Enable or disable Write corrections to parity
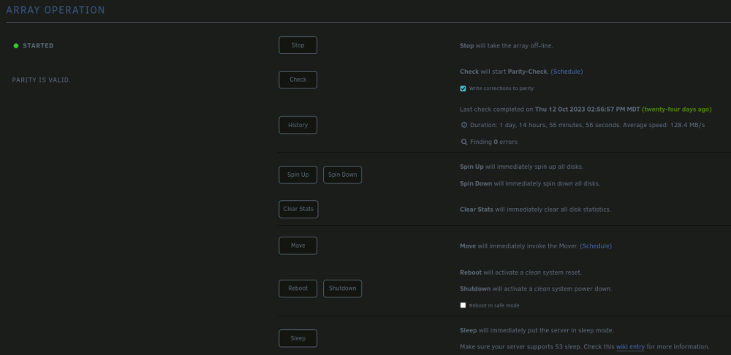 (463, 88)
